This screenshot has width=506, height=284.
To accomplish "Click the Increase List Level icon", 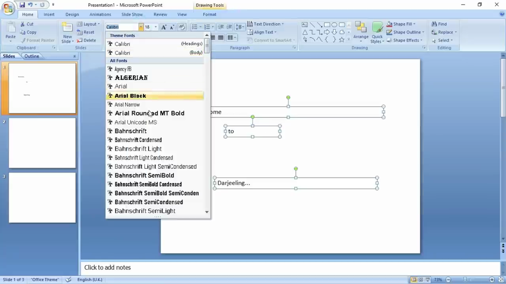I will tap(230, 27).
